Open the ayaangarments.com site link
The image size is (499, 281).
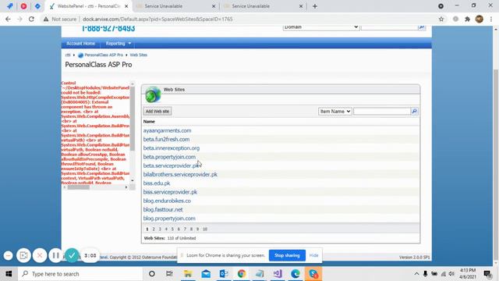[x=167, y=130]
